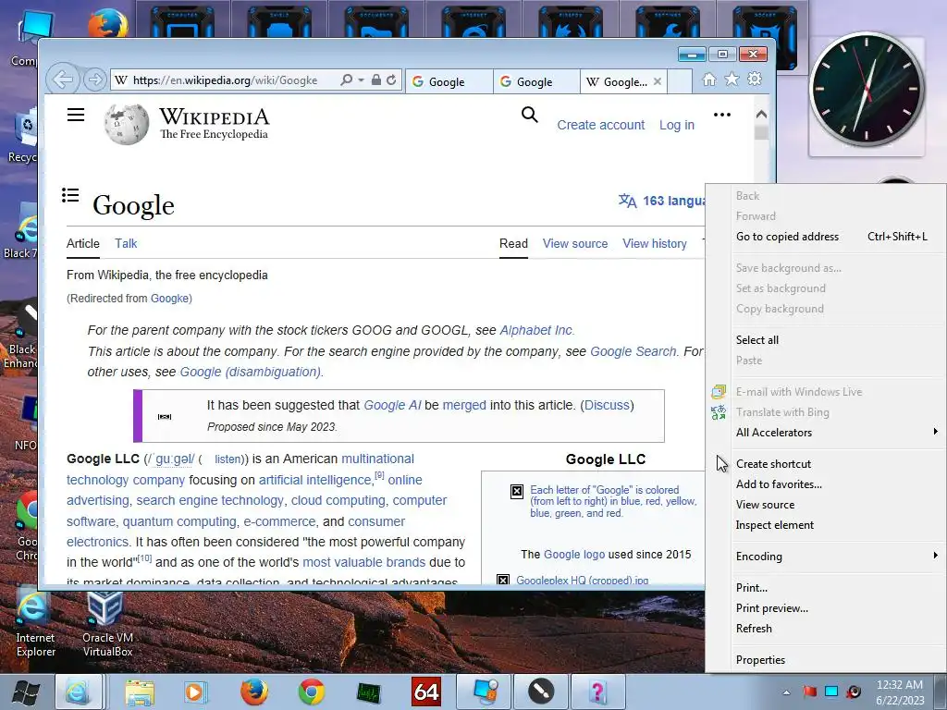947x710 pixels.
Task: Click the IE Back arrow button
Action: click(63, 80)
